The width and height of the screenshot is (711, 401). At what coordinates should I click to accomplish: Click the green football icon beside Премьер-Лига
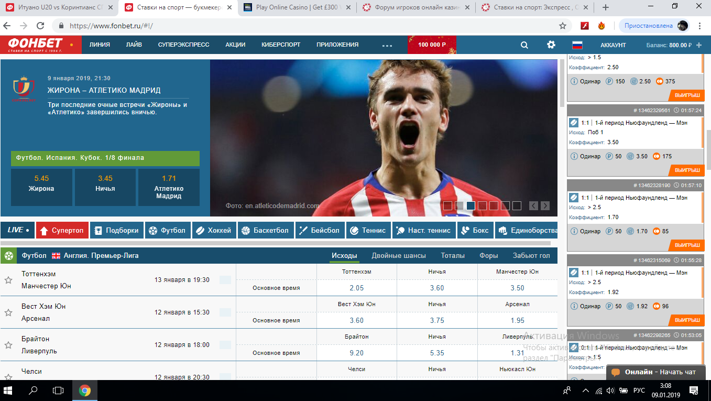tap(8, 256)
